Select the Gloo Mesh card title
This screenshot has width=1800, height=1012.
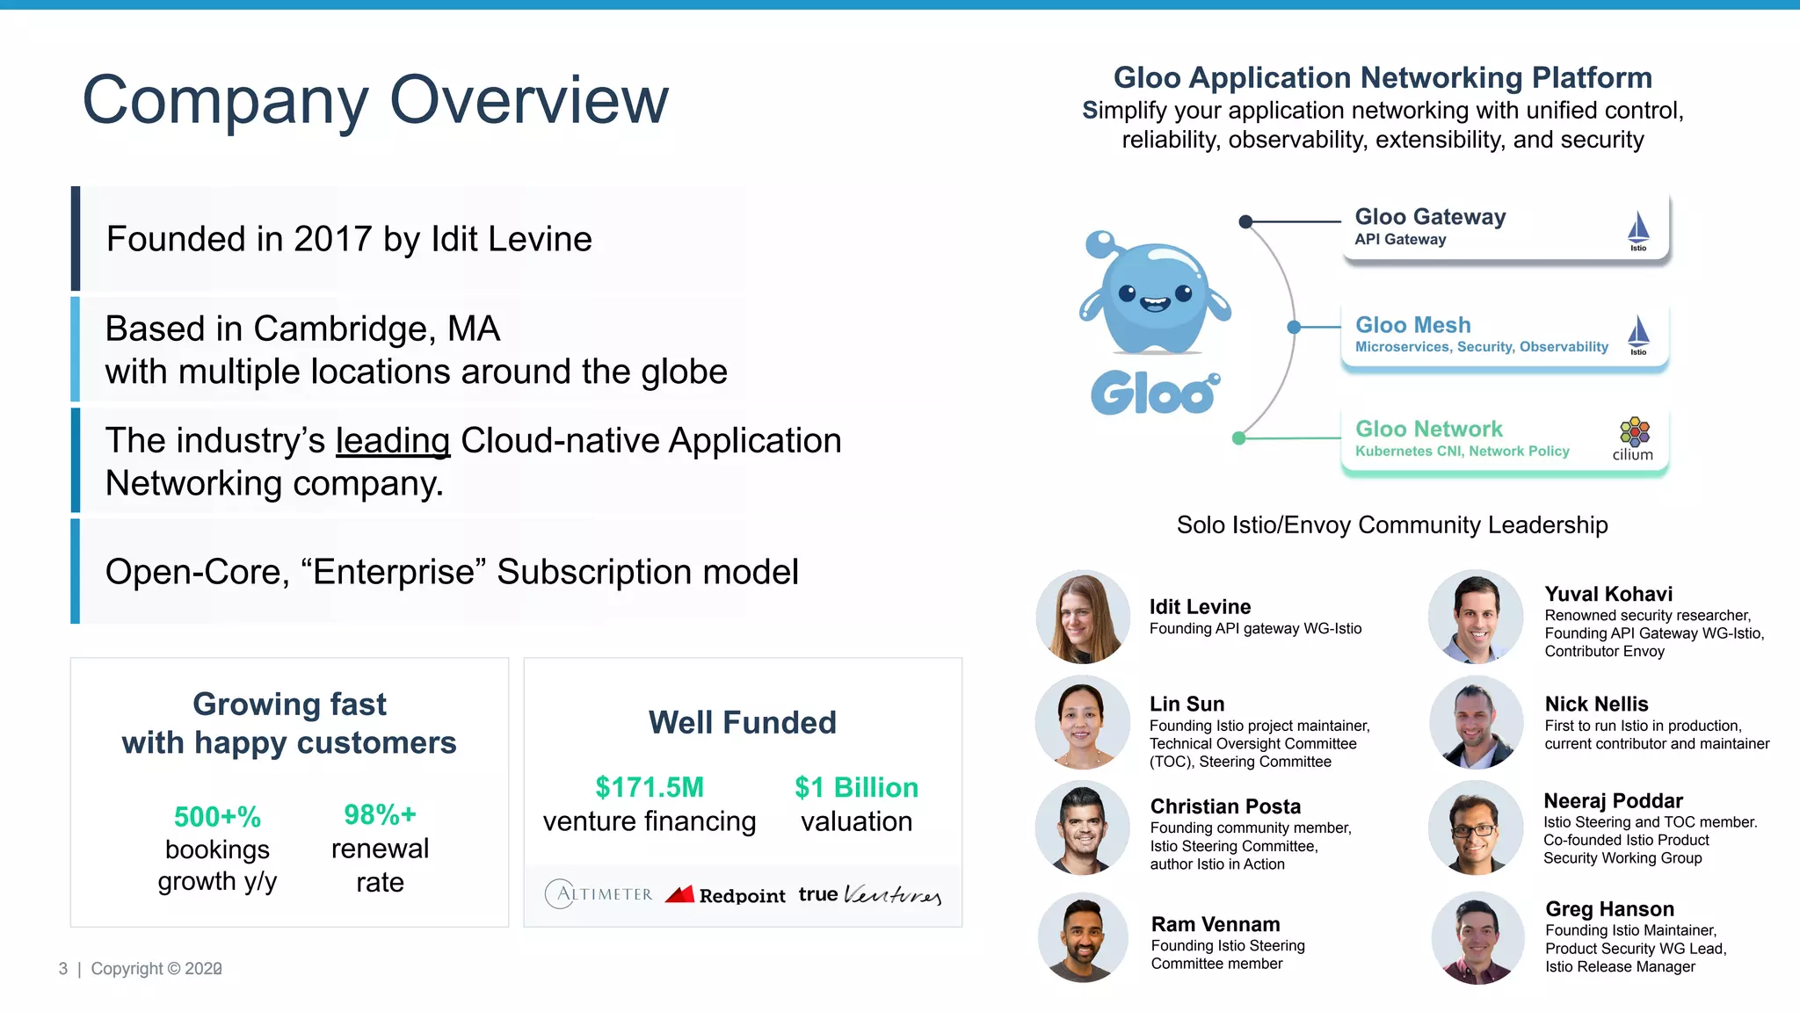tap(1412, 325)
